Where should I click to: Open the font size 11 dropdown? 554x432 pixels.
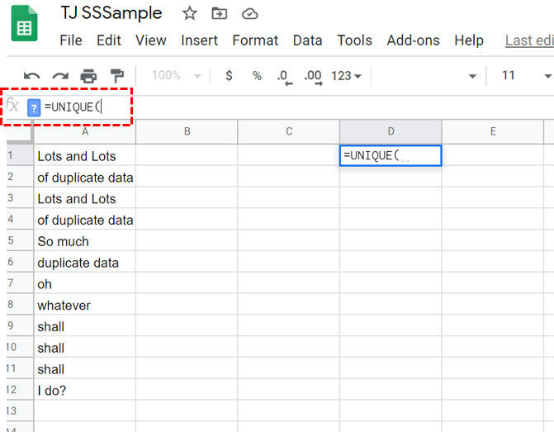pos(525,76)
